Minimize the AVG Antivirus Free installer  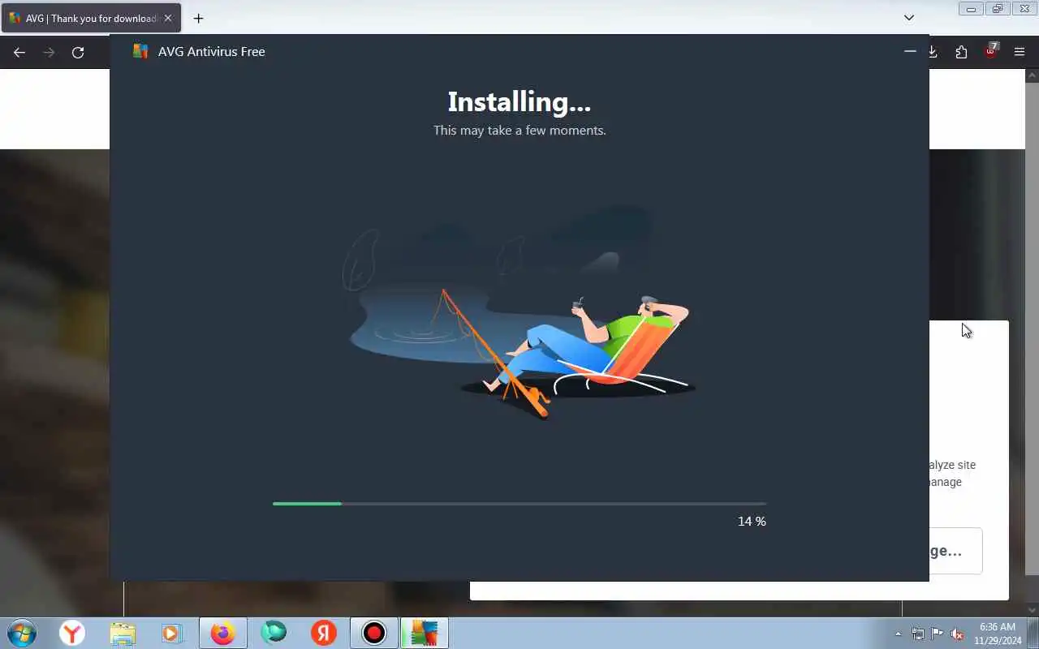(910, 51)
